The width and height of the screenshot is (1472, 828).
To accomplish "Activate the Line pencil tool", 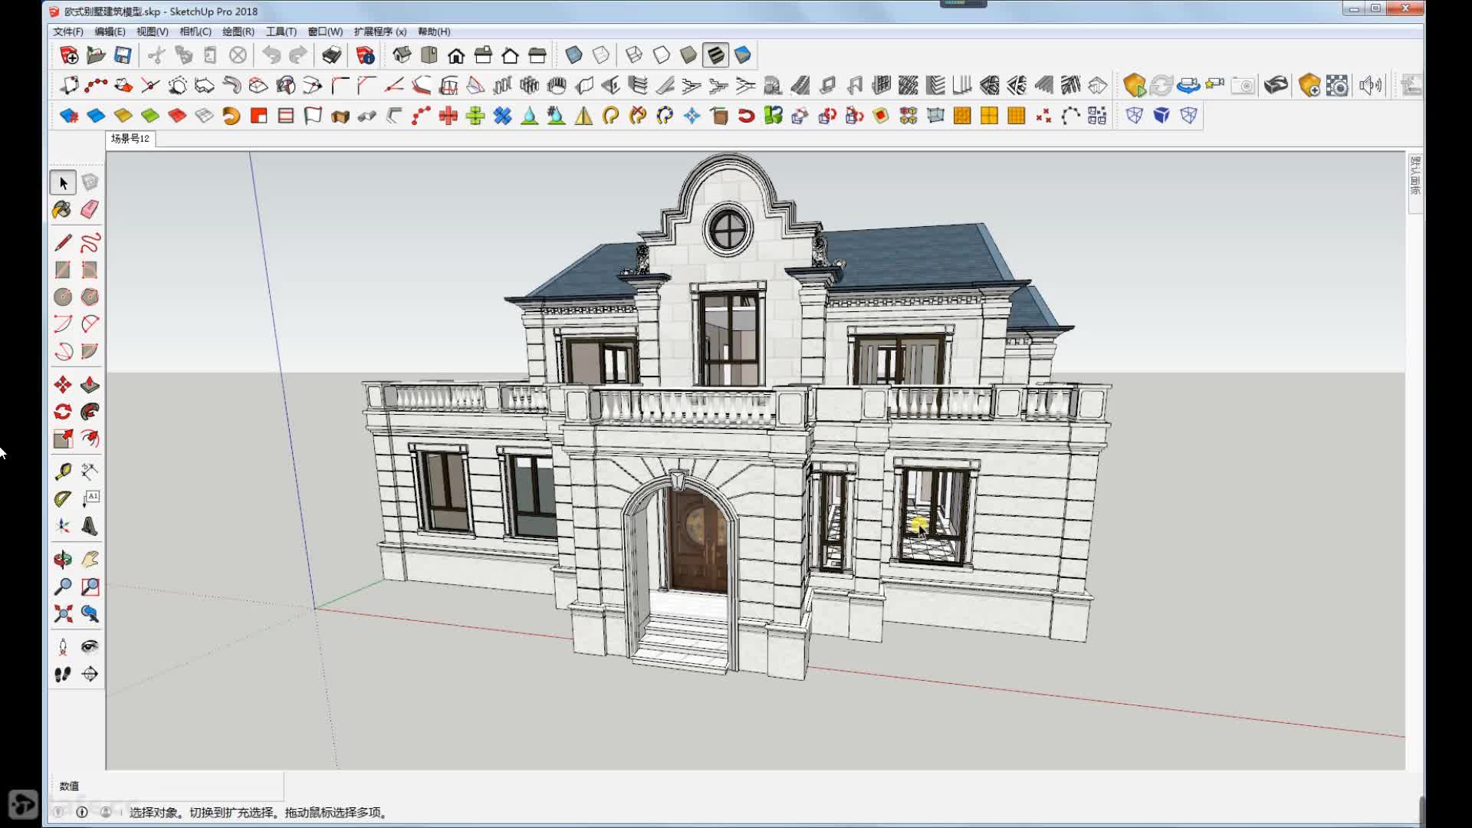I will coord(63,243).
